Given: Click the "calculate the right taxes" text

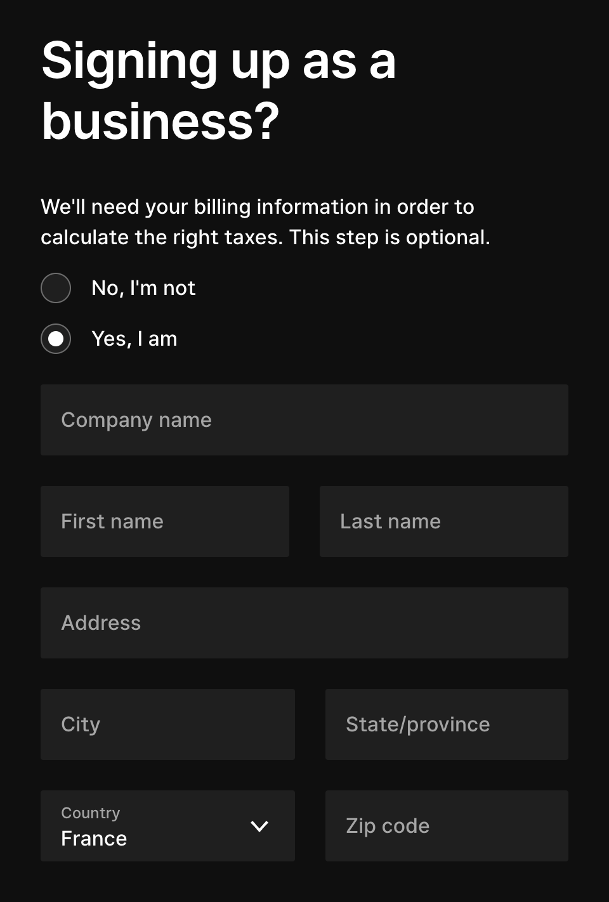Looking at the screenshot, I should pos(161,237).
